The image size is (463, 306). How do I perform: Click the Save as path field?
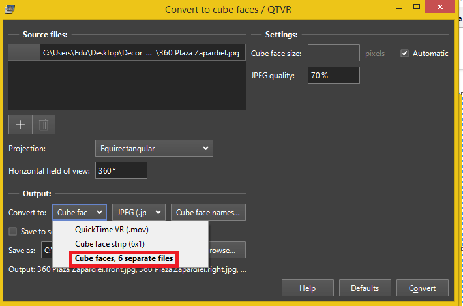pos(47,250)
